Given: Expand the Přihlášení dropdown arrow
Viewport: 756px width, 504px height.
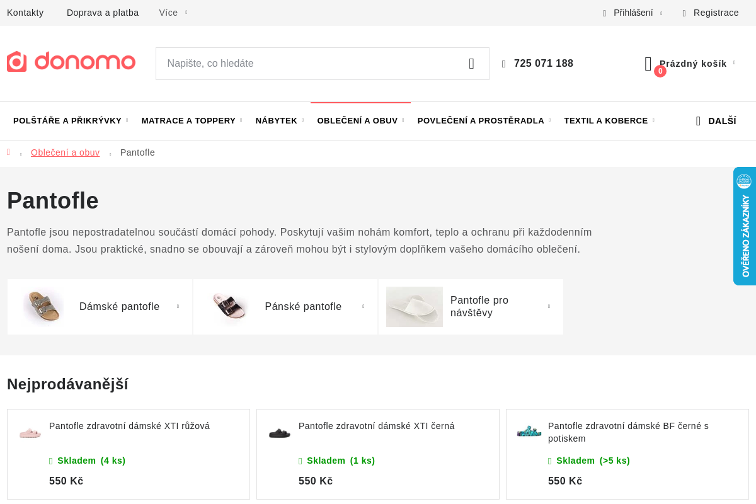Looking at the screenshot, I should coord(661,13).
